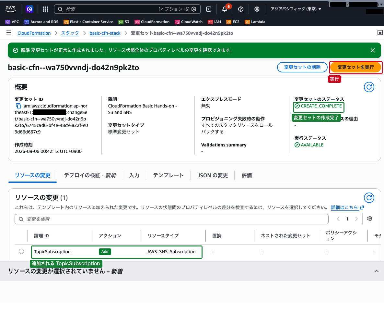Open the help question mark menu

[241, 9]
